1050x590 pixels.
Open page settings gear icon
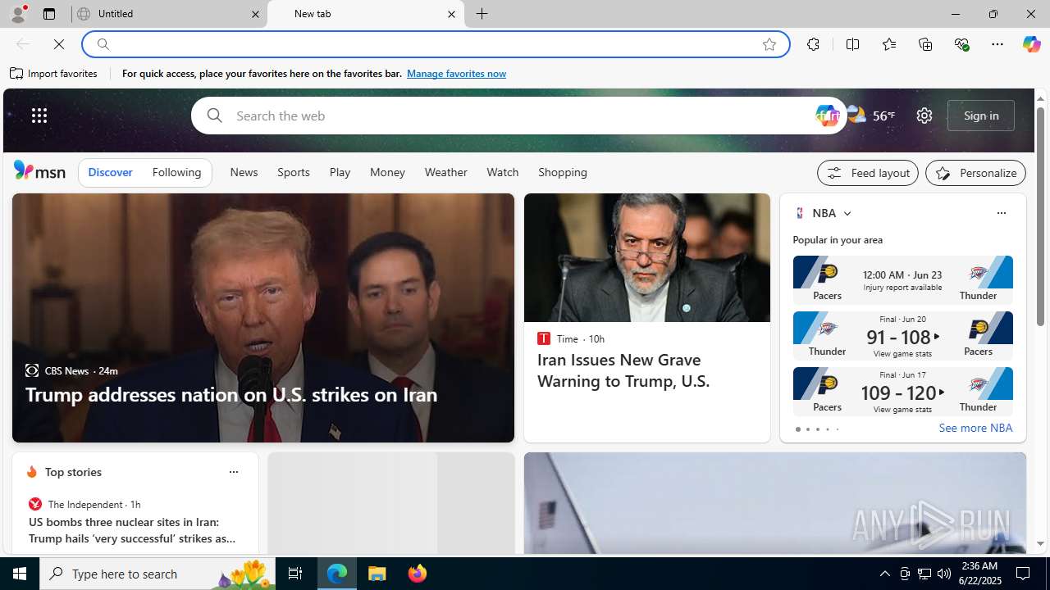[x=924, y=116]
